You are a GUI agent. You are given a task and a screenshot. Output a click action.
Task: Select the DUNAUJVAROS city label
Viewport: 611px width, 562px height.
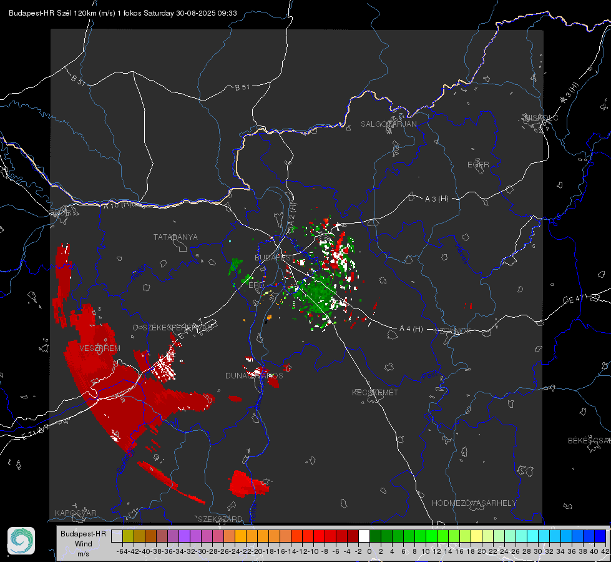[254, 375]
